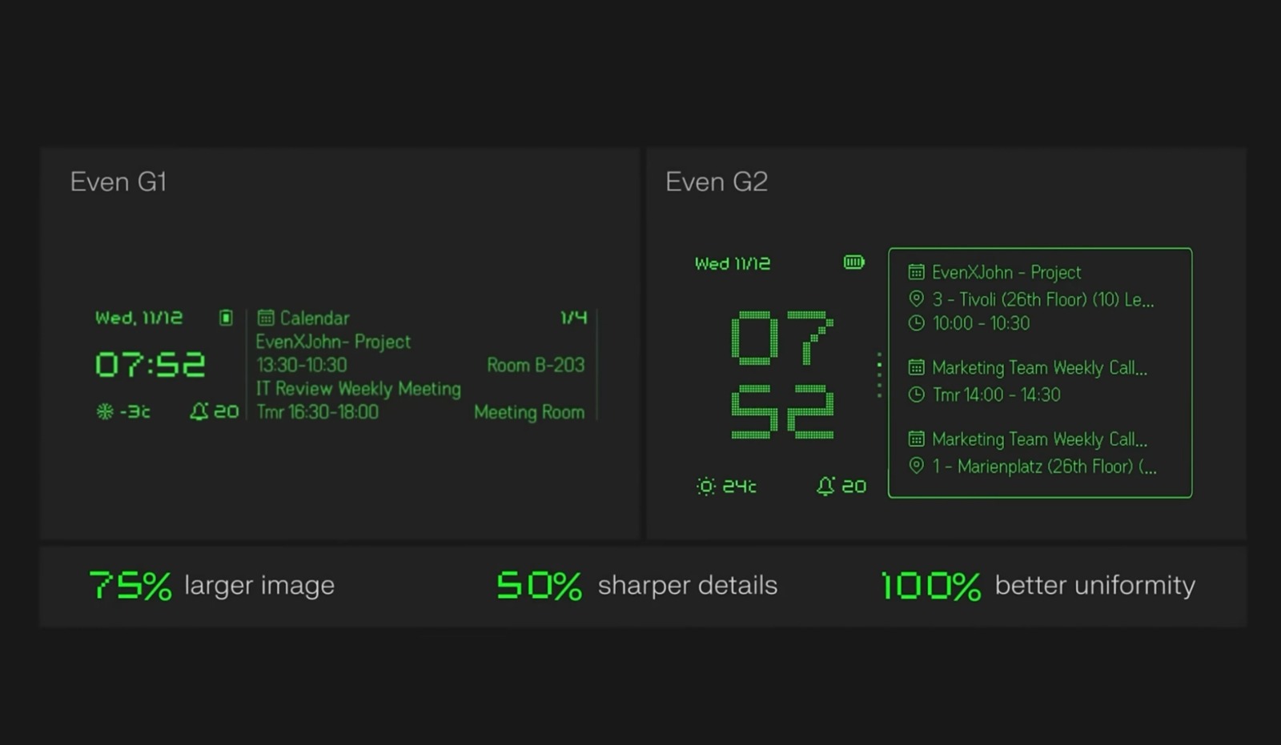This screenshot has width=1281, height=745.
Task: Click the snowflake weather icon beside -3c
Action: point(105,411)
